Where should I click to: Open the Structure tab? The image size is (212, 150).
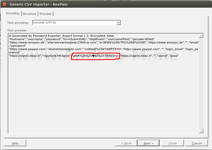[29, 14]
